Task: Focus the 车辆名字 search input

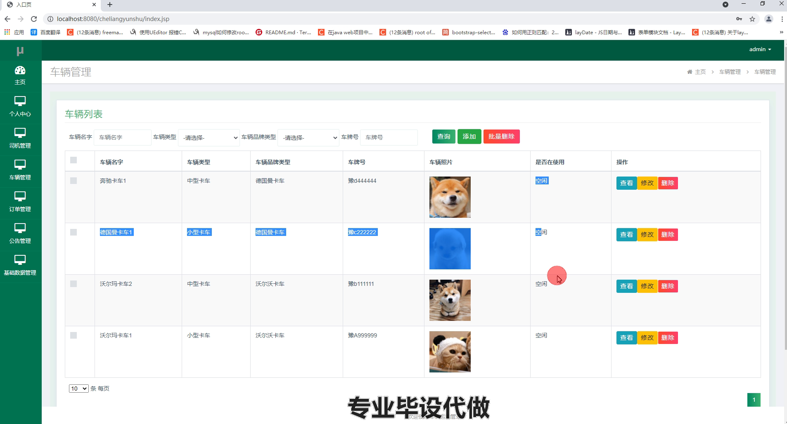Action: click(x=123, y=137)
